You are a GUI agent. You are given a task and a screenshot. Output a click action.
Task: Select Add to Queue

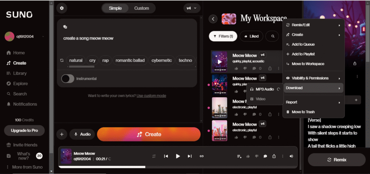click(313, 44)
